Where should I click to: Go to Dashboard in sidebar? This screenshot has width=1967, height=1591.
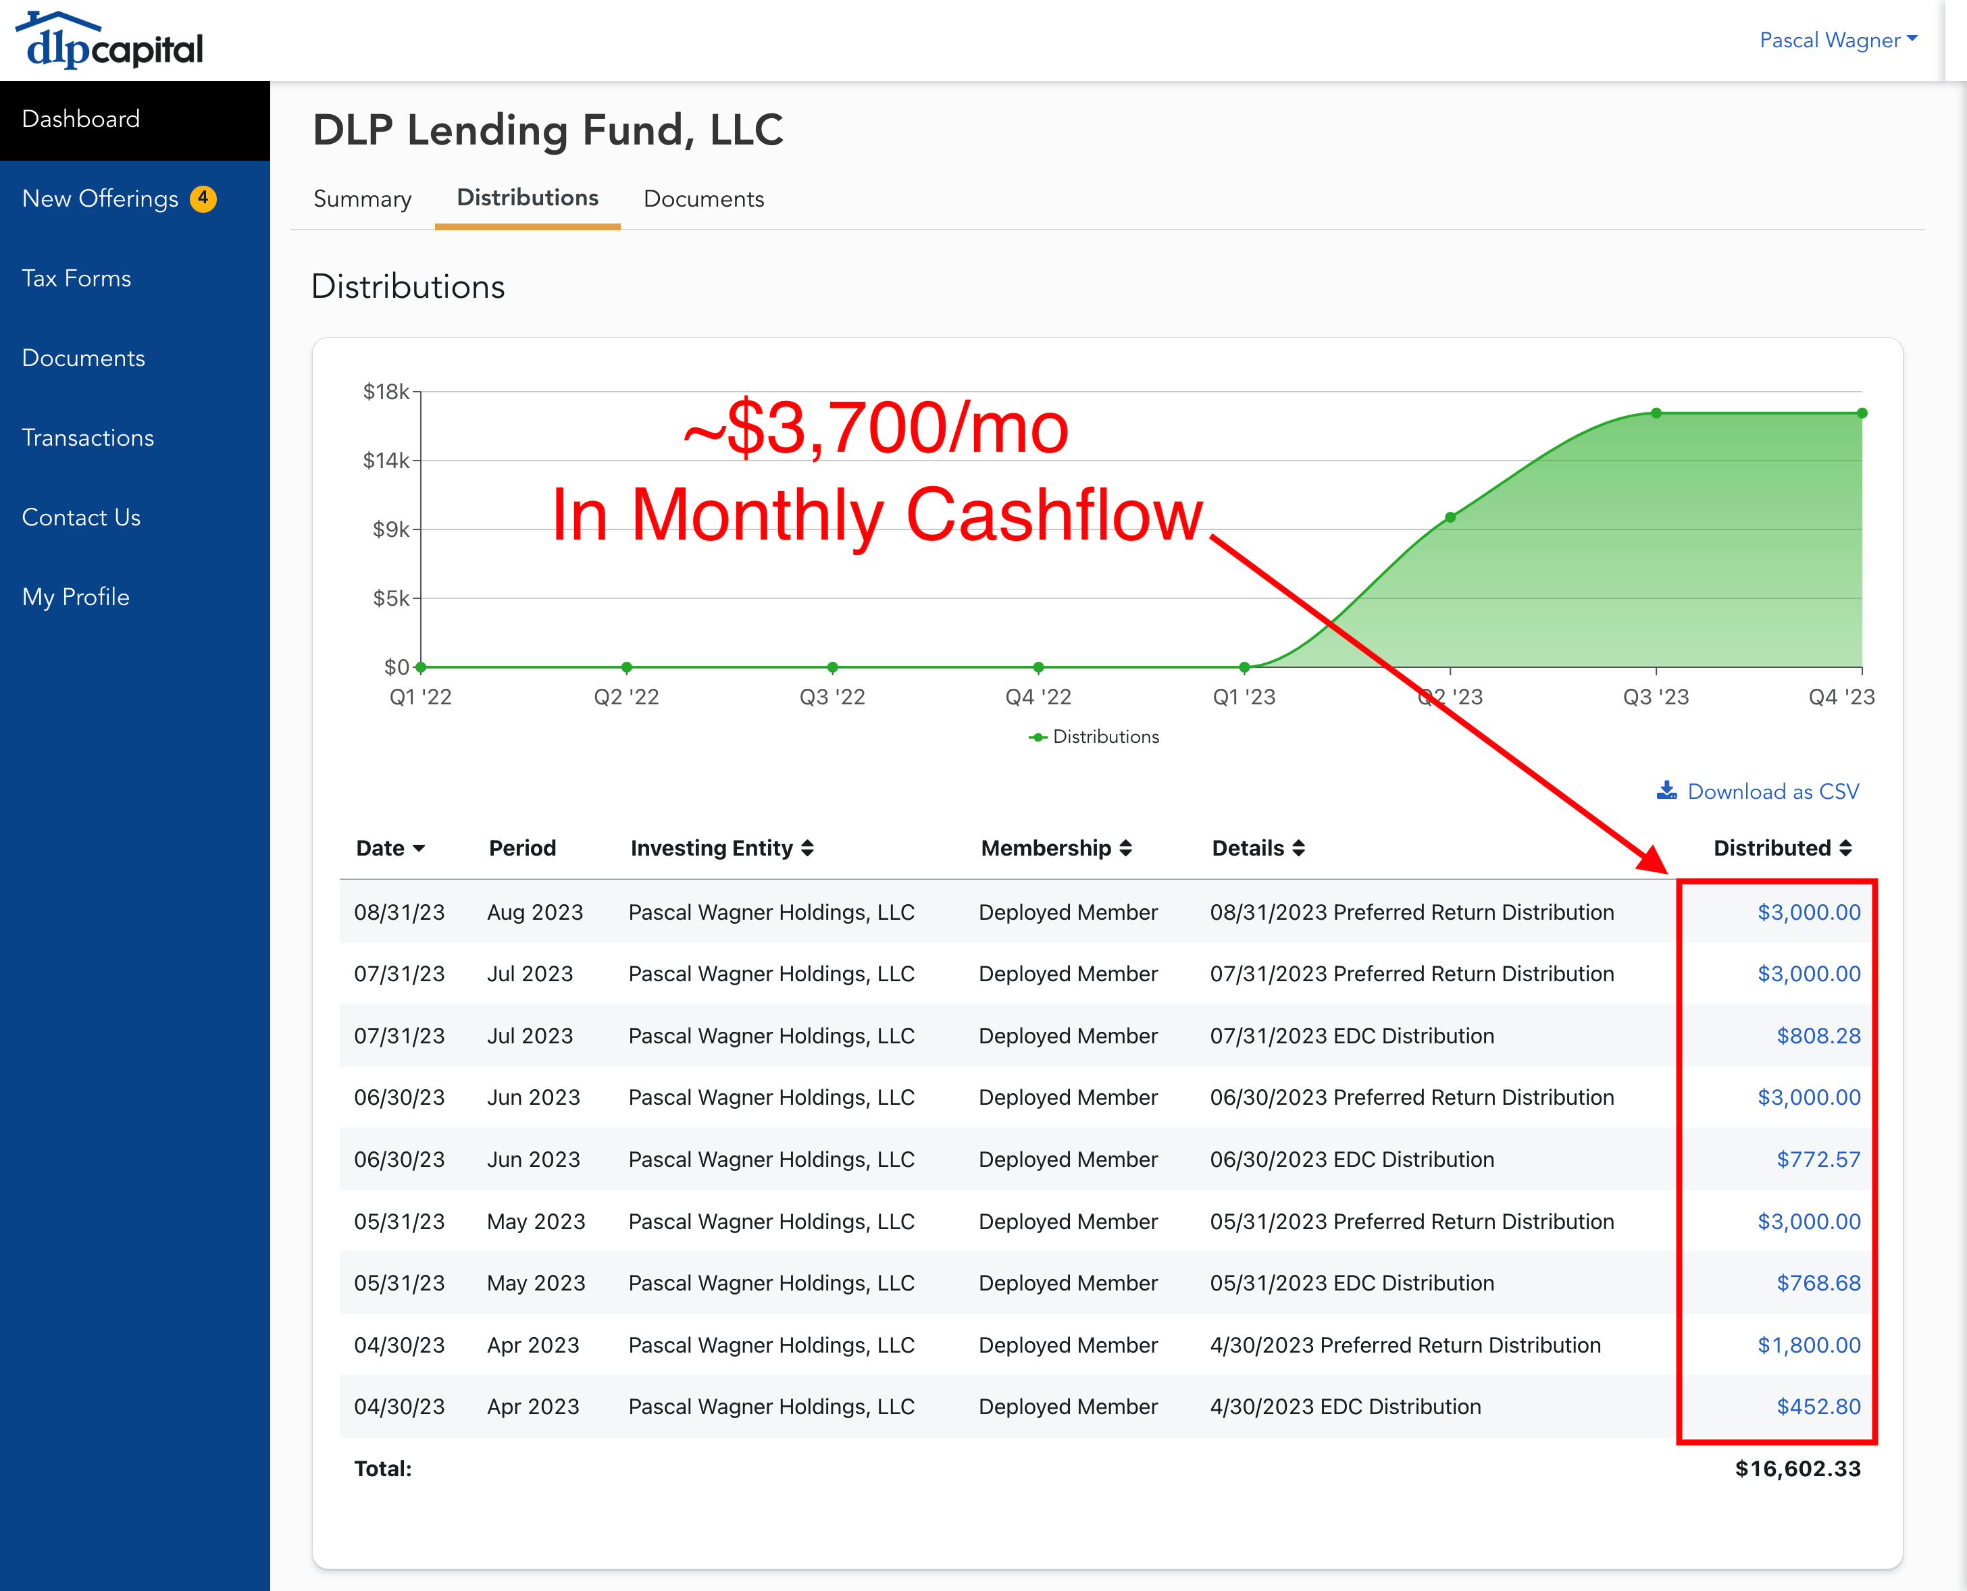(x=134, y=119)
